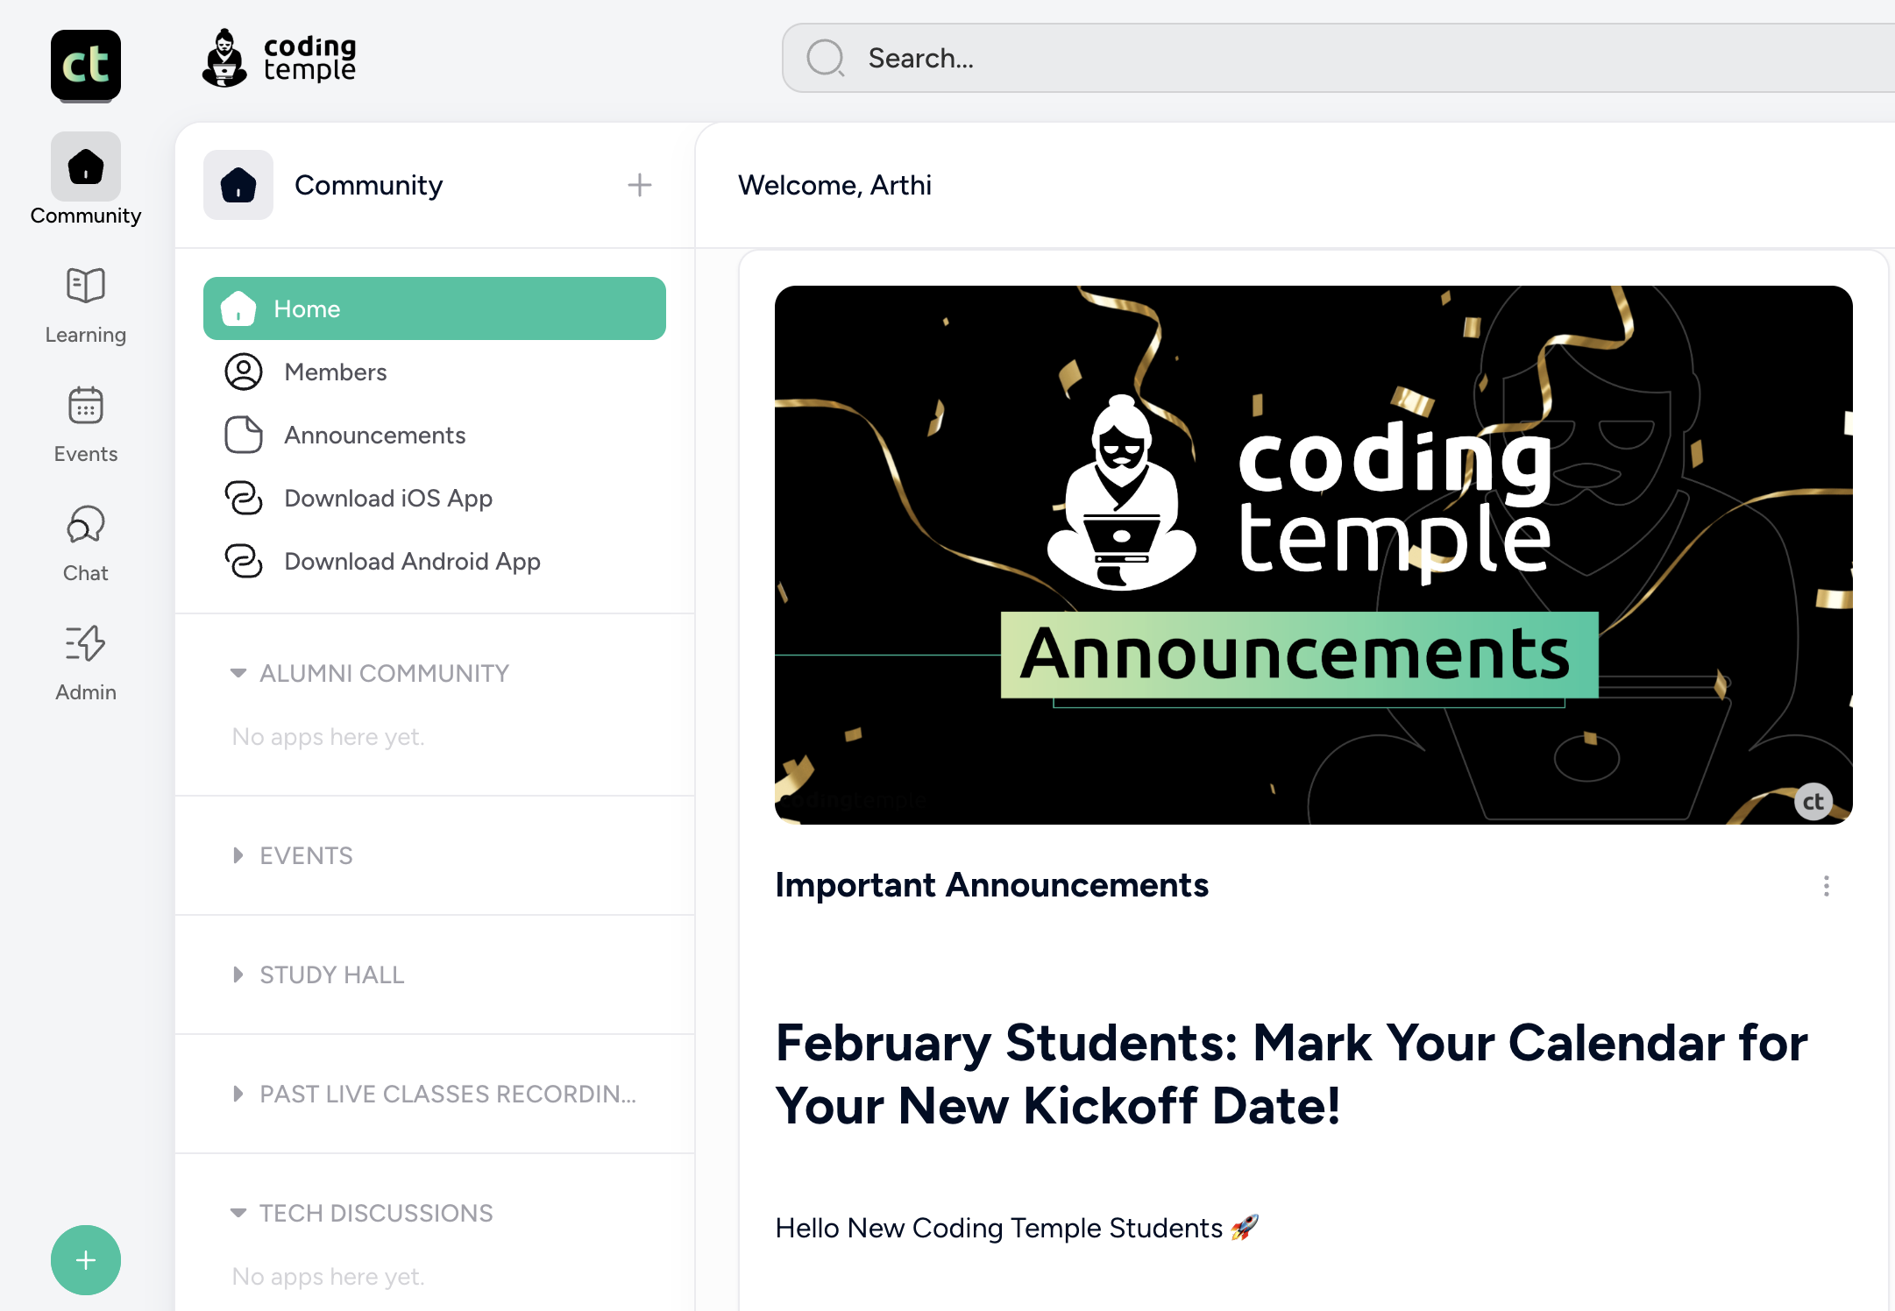Open the options menu on Important Announcements post

click(1827, 887)
